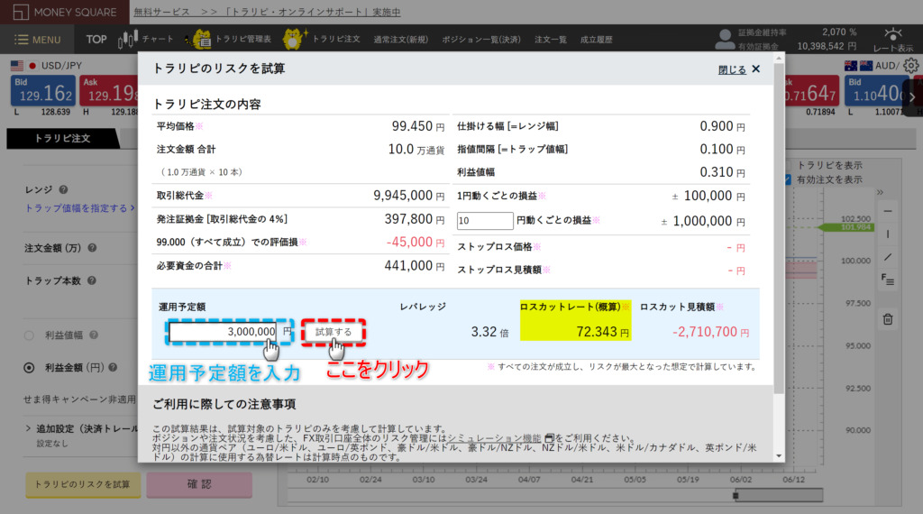Click the 閉じる link
The width and height of the screenshot is (923, 514).
pos(732,69)
